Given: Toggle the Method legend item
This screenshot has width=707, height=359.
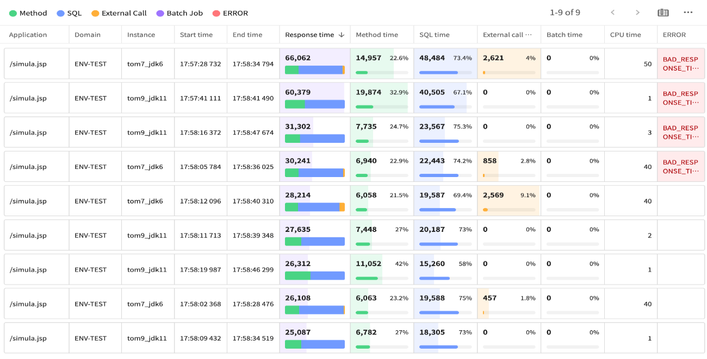Looking at the screenshot, I should (28, 13).
